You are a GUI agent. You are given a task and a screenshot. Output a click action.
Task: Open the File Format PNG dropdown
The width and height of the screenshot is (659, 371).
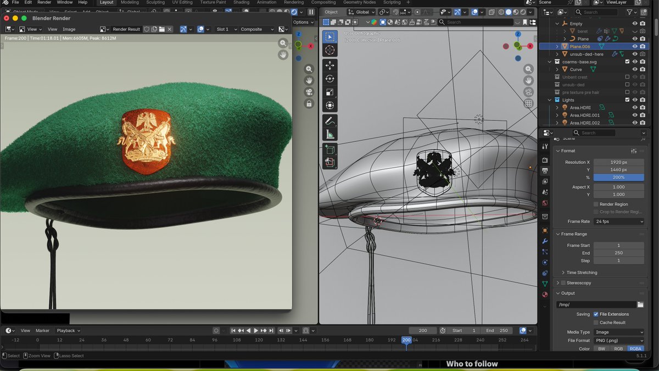(x=619, y=341)
